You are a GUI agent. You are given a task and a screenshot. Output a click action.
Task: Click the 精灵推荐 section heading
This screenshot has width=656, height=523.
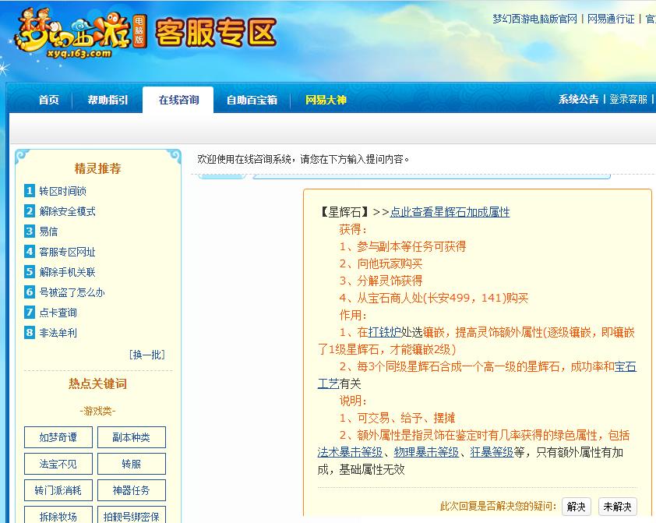[97, 168]
